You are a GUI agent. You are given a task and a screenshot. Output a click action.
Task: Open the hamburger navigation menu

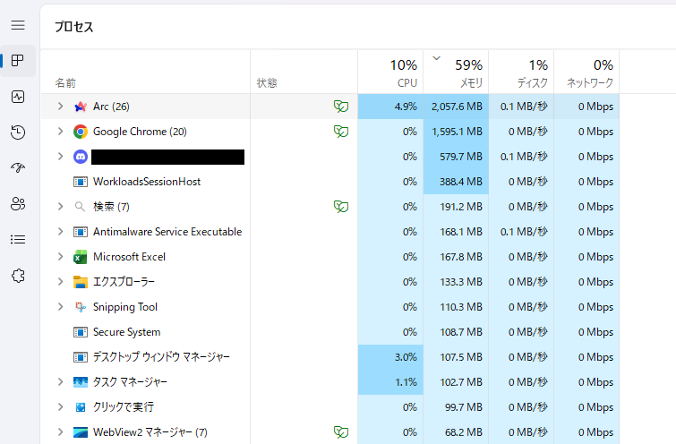pos(18,25)
